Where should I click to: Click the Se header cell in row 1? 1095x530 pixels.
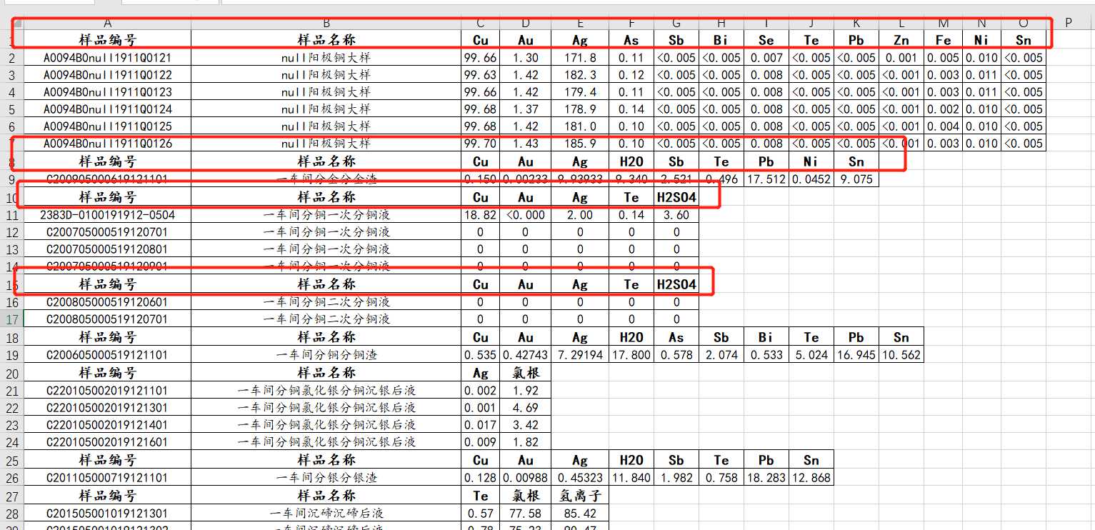(x=766, y=40)
